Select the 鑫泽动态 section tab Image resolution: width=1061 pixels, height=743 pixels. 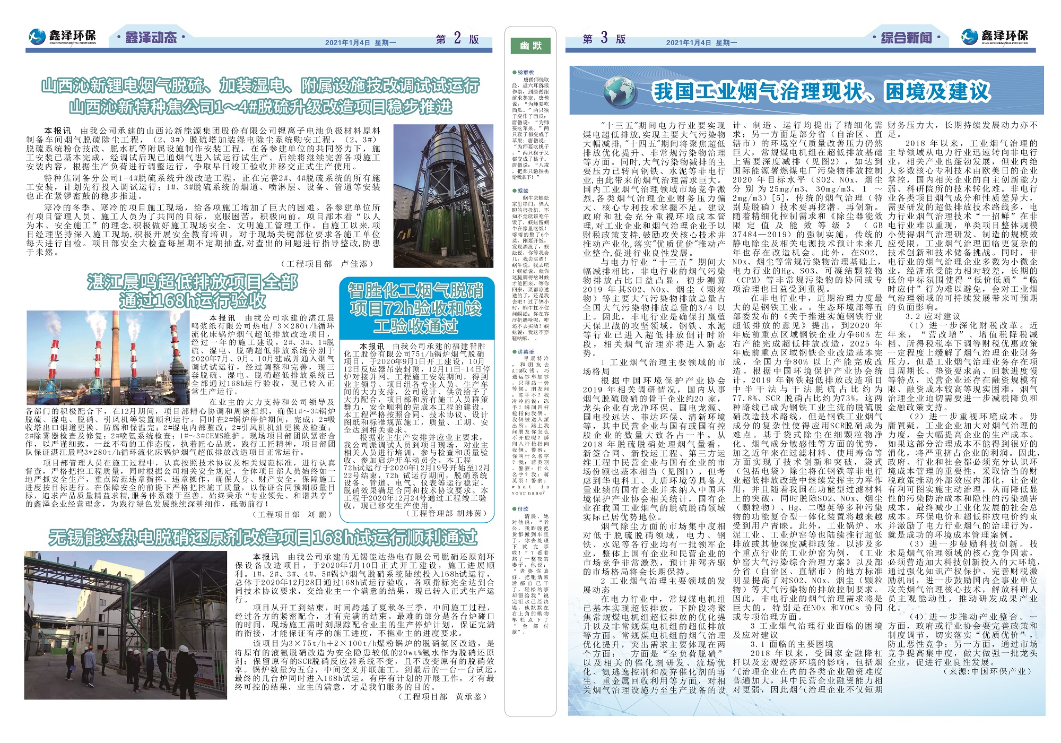pos(150,37)
